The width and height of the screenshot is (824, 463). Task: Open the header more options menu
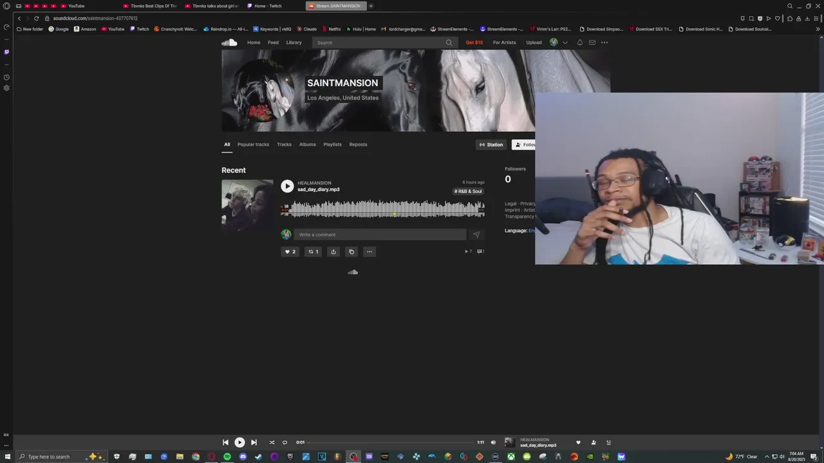click(x=604, y=42)
